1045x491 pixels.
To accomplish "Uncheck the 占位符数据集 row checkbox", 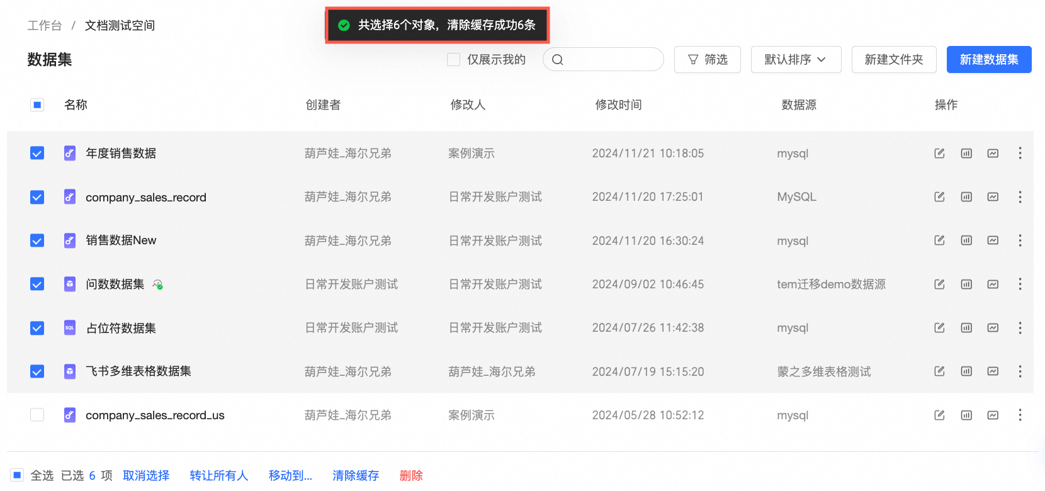I will pos(37,328).
